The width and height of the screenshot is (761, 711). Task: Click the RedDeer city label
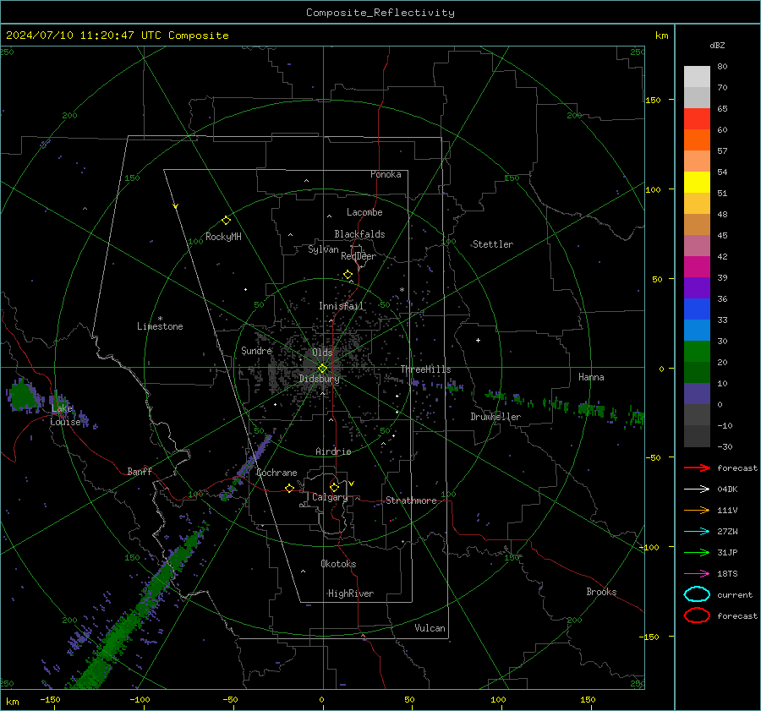click(x=359, y=256)
